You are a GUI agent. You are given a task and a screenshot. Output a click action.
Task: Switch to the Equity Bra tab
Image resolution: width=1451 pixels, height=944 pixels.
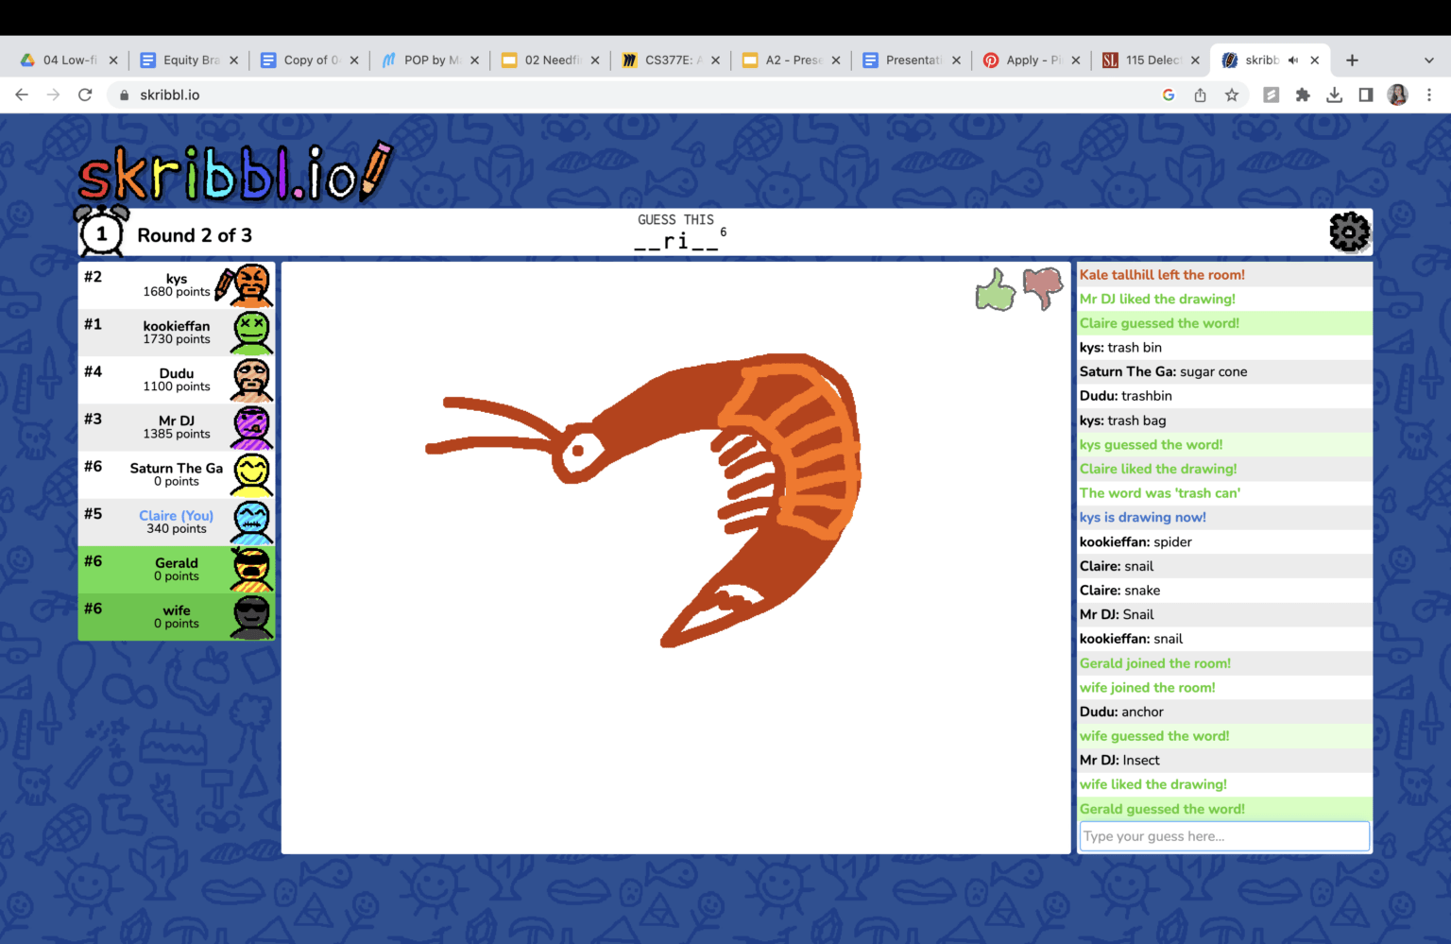click(x=189, y=60)
